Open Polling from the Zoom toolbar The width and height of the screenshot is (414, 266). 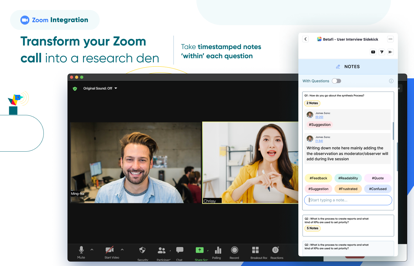[x=218, y=250]
